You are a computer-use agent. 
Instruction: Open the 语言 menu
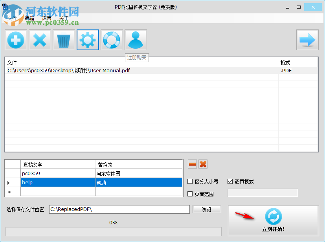click(47, 18)
